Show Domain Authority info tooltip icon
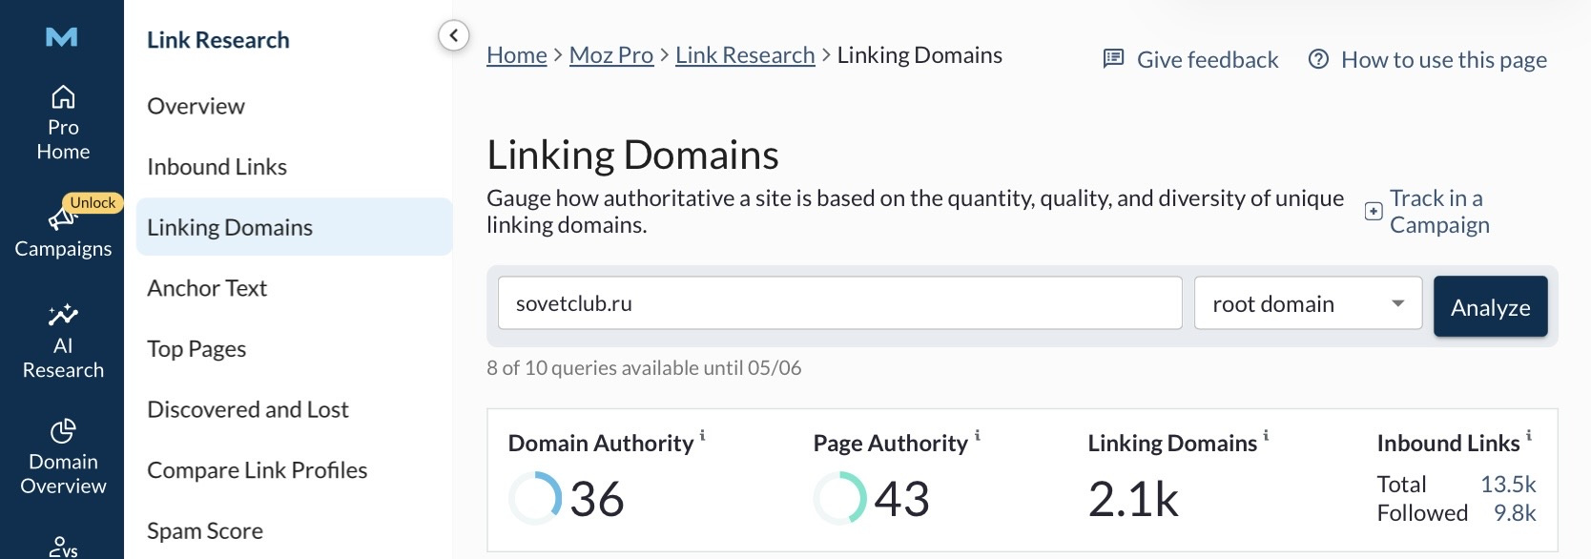The image size is (1591, 559). [703, 435]
